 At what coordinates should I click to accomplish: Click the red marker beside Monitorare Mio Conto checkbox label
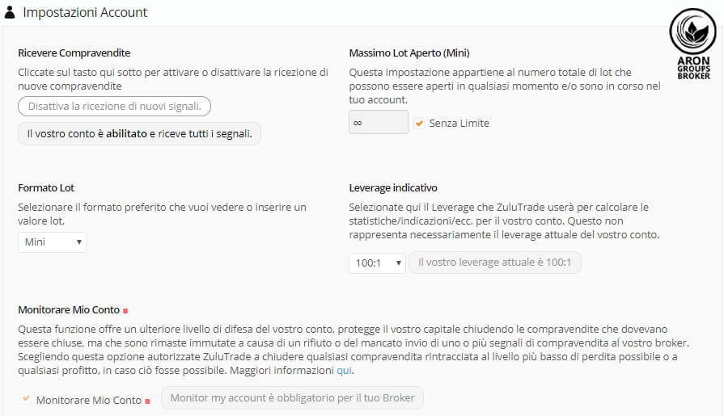[x=147, y=401]
